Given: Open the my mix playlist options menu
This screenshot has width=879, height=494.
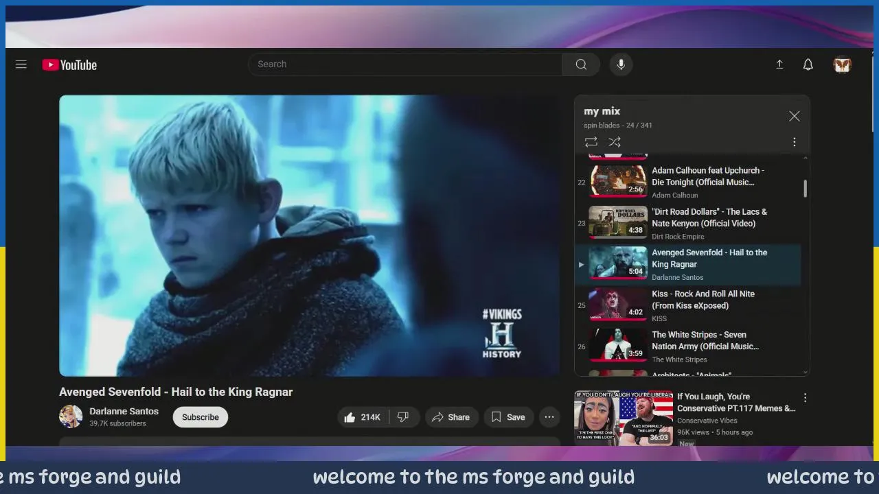Looking at the screenshot, I should (795, 142).
